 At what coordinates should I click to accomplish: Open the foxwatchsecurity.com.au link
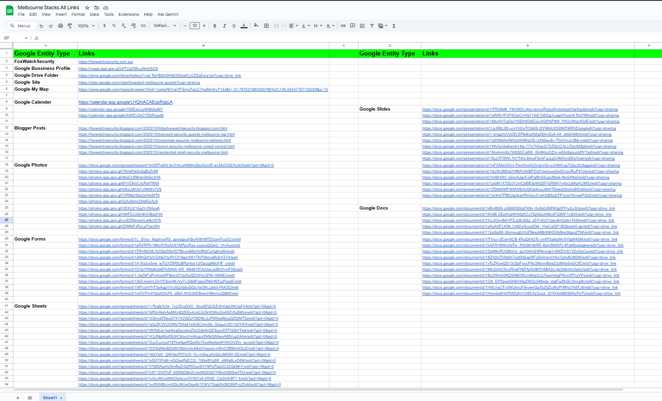tap(105, 62)
